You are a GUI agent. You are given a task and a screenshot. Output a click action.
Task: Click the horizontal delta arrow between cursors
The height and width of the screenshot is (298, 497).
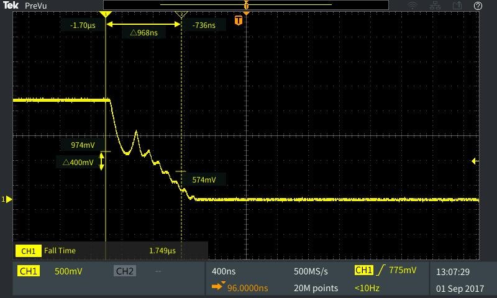point(144,24)
